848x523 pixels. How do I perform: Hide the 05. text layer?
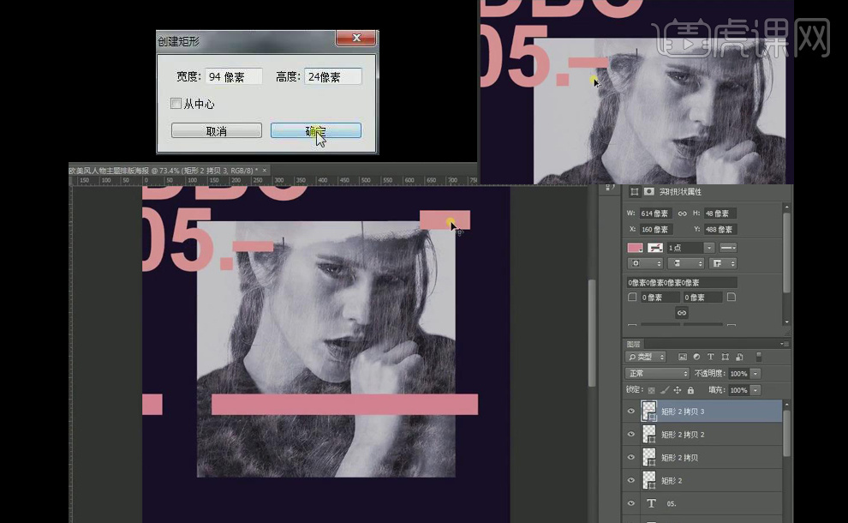(x=631, y=503)
